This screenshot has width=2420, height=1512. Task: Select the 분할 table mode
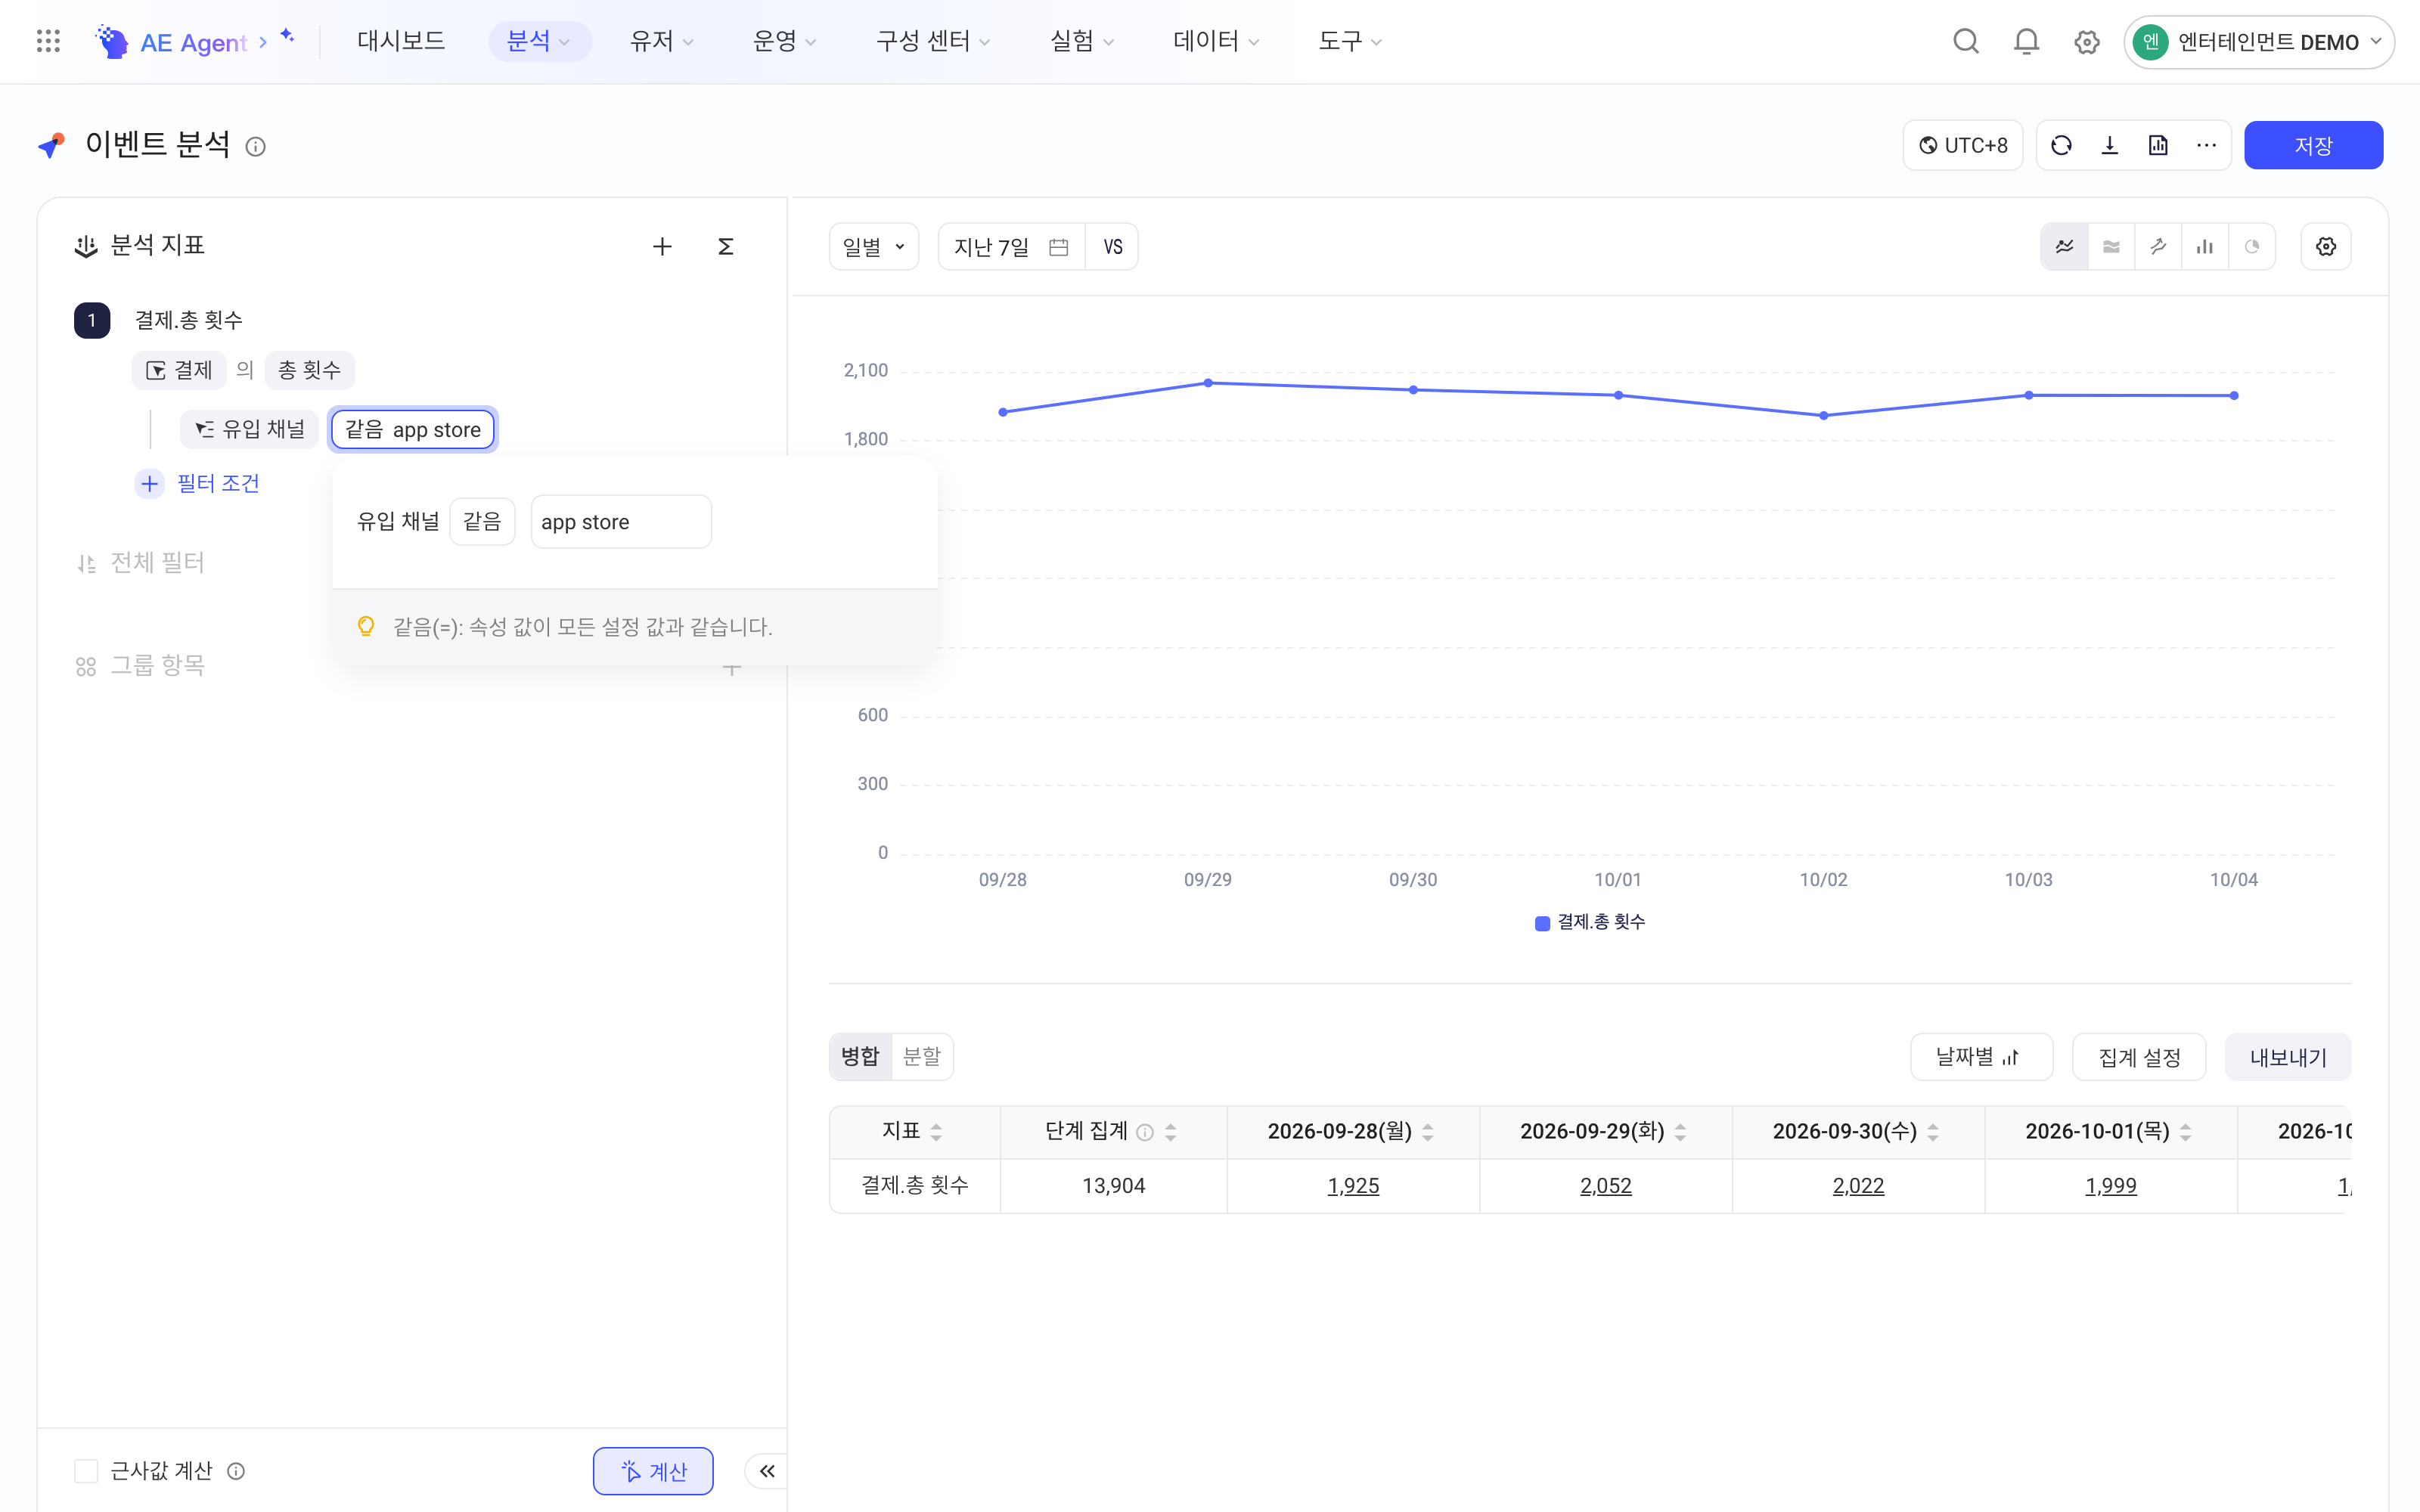(921, 1056)
